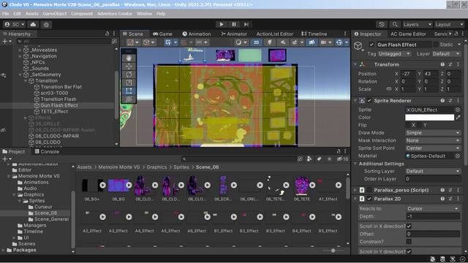Open sprite object picker for GUN_Effect
Viewport: 468px width, 263px height.
pos(458,110)
